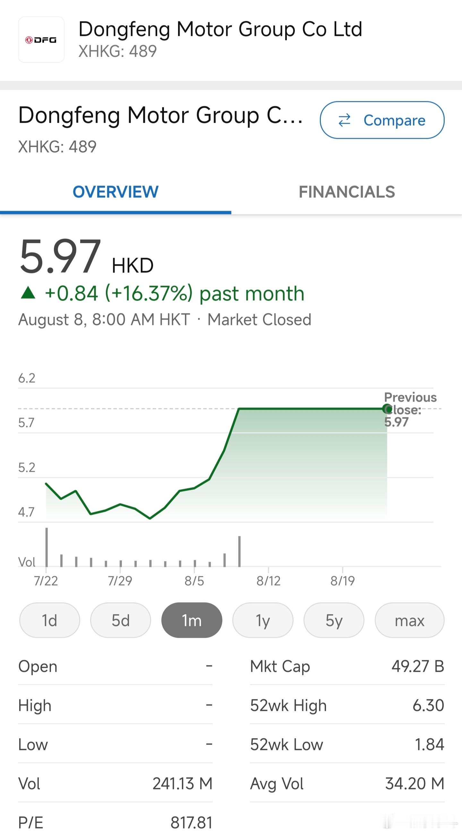Click the header title Dongfeng Motor Group Co Ltd

coord(220,29)
